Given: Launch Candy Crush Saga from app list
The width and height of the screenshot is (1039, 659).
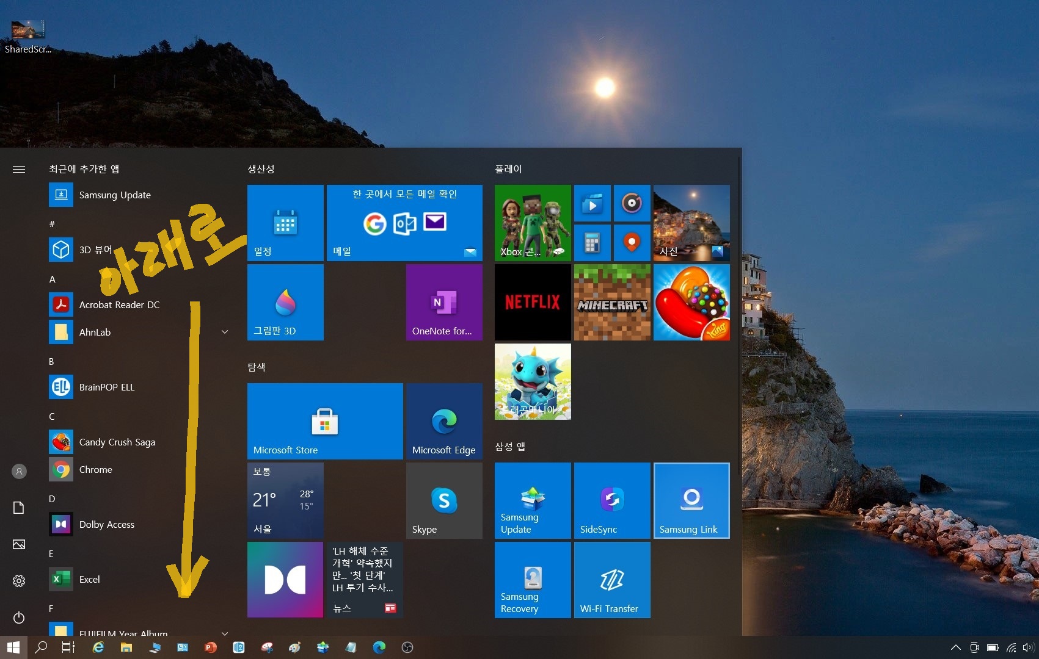Looking at the screenshot, I should (140, 442).
